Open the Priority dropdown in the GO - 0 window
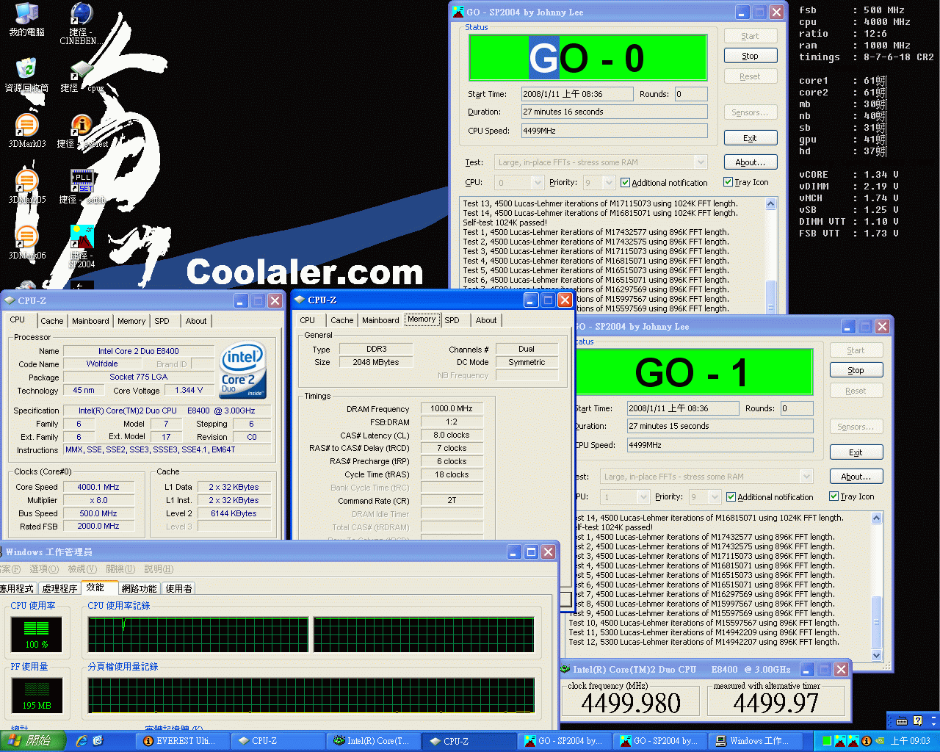The image size is (940, 752). tap(608, 183)
